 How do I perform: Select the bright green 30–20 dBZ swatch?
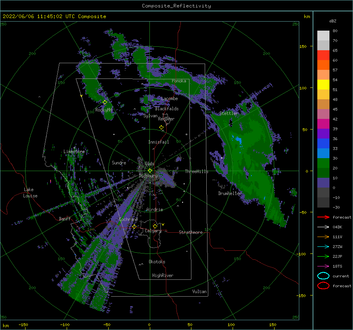click(323, 163)
